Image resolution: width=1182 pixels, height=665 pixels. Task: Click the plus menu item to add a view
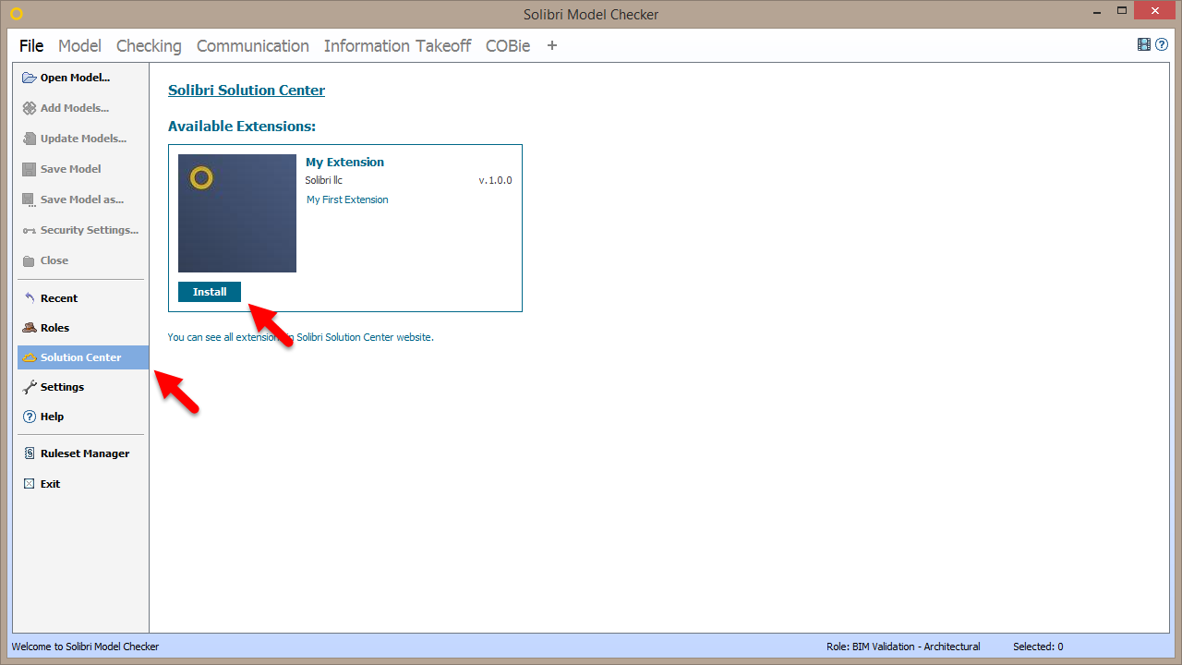pyautogui.click(x=551, y=45)
